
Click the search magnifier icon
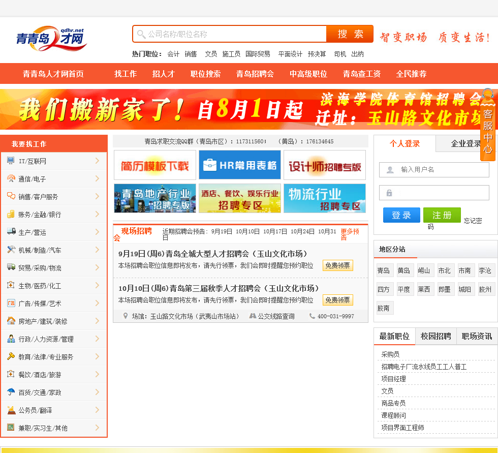[x=141, y=34]
